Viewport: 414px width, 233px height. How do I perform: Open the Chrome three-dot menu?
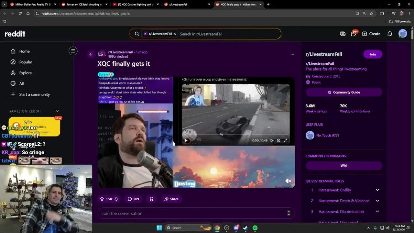[x=409, y=14]
